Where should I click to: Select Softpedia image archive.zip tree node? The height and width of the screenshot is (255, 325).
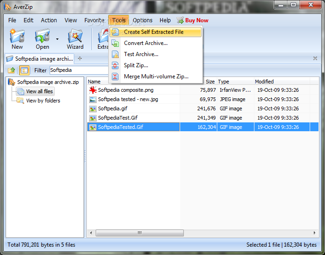click(x=48, y=82)
